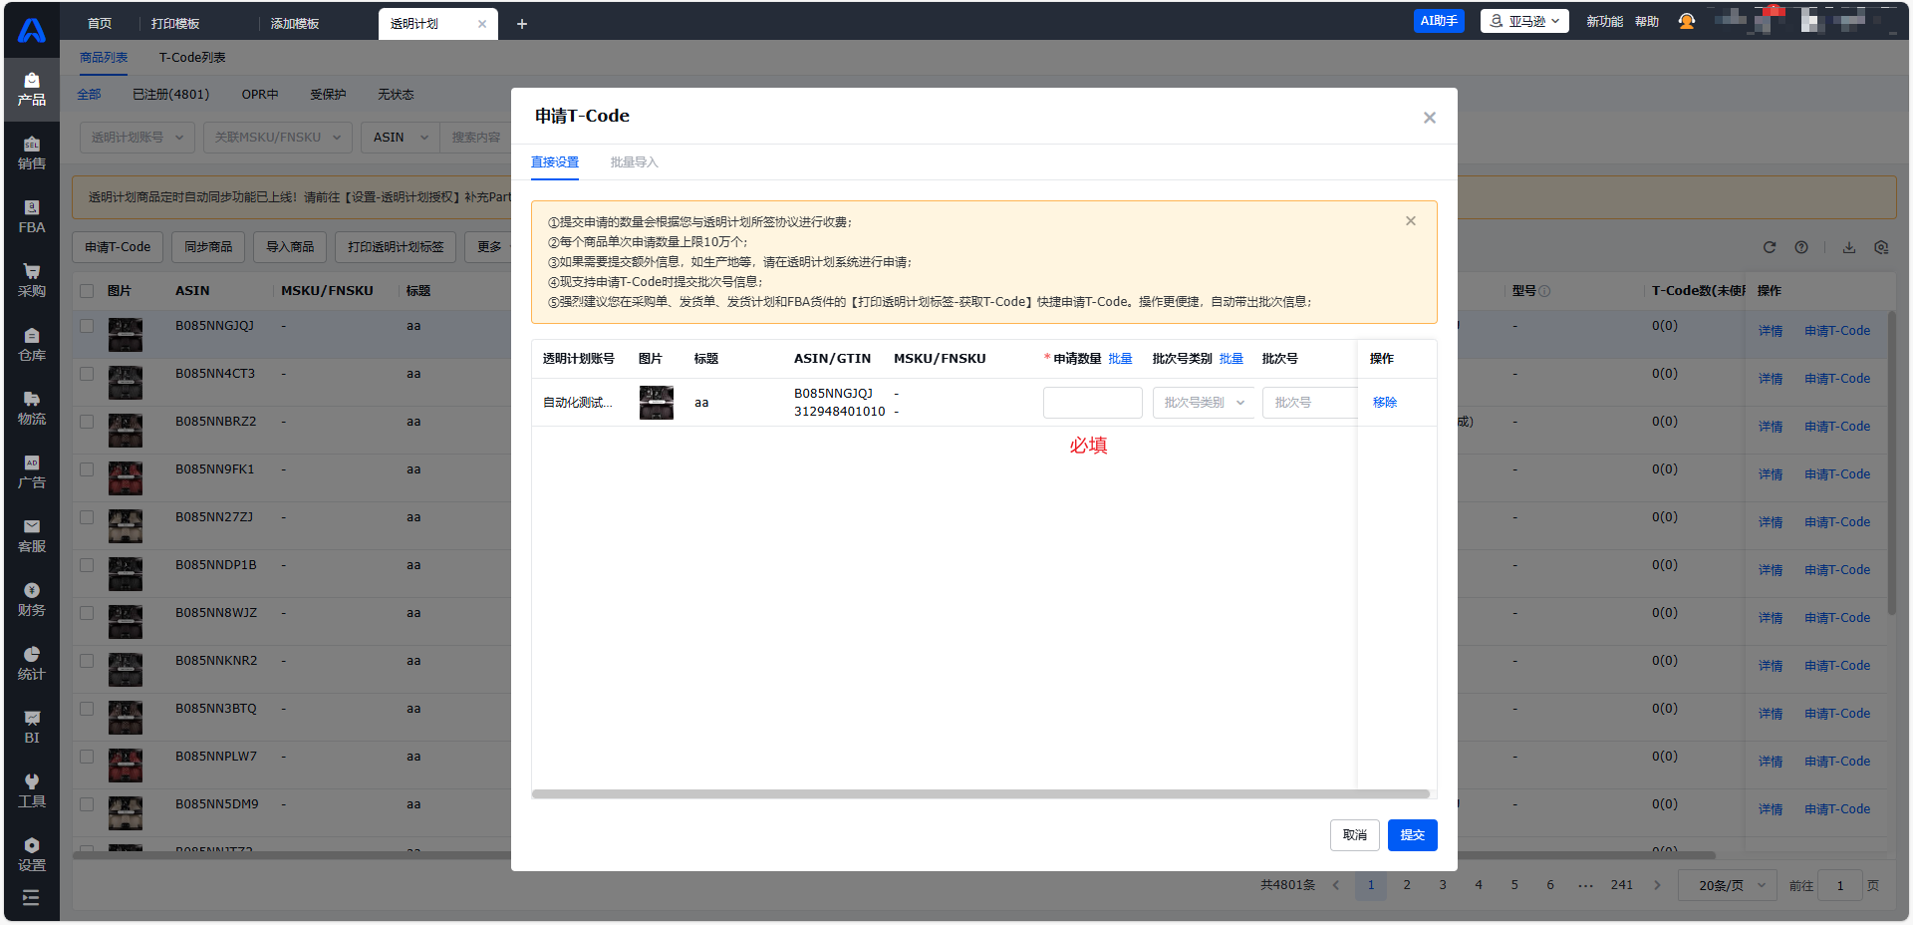The image size is (1913, 925).
Task: Click 移除 link in the dialog row
Action: (1385, 403)
